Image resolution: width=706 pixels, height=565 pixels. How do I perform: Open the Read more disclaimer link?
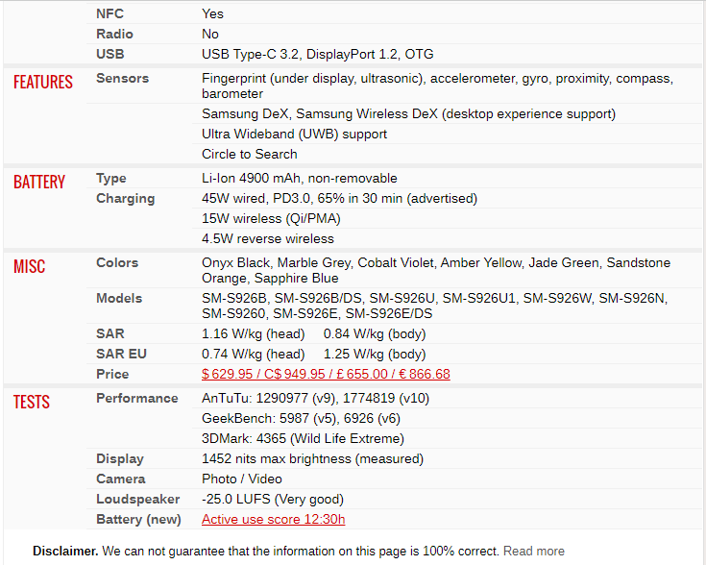pos(533,551)
